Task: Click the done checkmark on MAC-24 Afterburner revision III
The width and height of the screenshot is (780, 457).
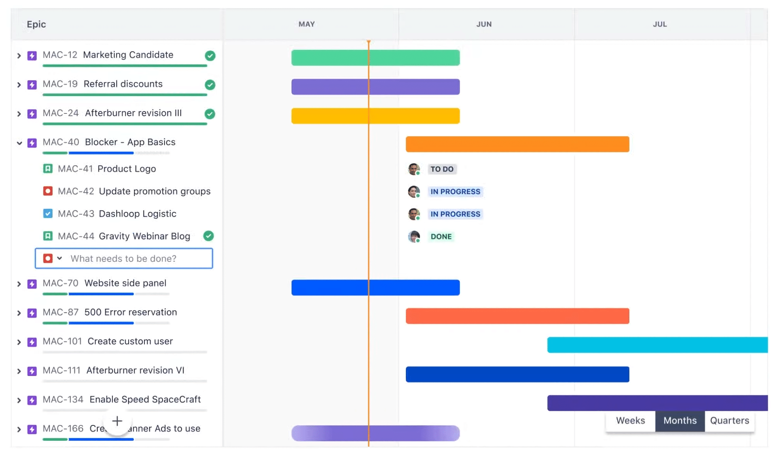Action: [x=210, y=114]
